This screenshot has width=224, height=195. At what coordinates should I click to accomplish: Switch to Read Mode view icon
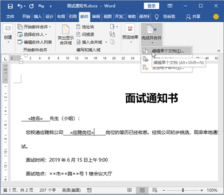(130, 190)
